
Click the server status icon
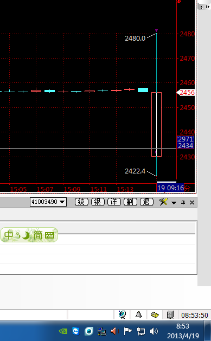point(170,314)
